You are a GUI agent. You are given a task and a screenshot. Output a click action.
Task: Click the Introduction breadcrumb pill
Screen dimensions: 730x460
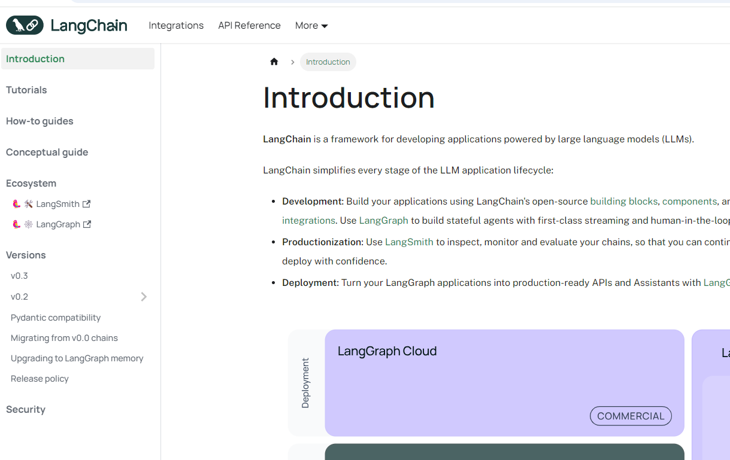tap(328, 62)
